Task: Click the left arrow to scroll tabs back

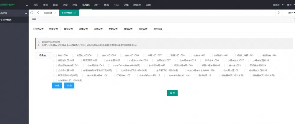Action: coord(38,13)
